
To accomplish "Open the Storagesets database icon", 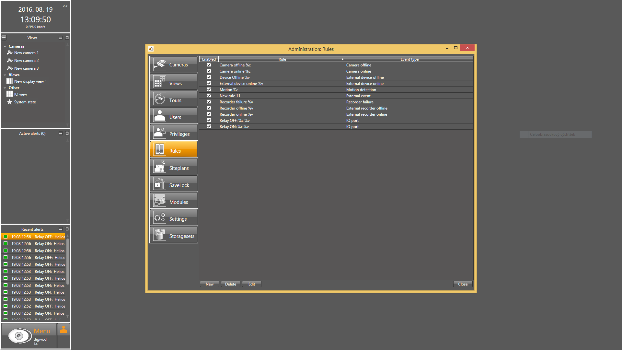I will pos(160,235).
